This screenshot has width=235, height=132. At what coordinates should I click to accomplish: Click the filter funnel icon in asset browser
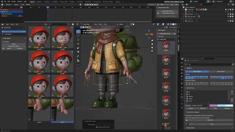pos(69,24)
